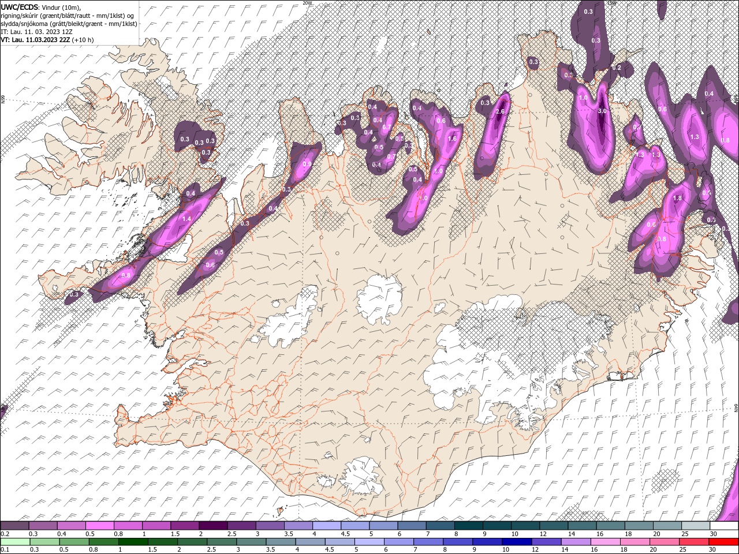
Task: Click the 'slydda/snjókoma' legend description line
Action: click(x=69, y=24)
